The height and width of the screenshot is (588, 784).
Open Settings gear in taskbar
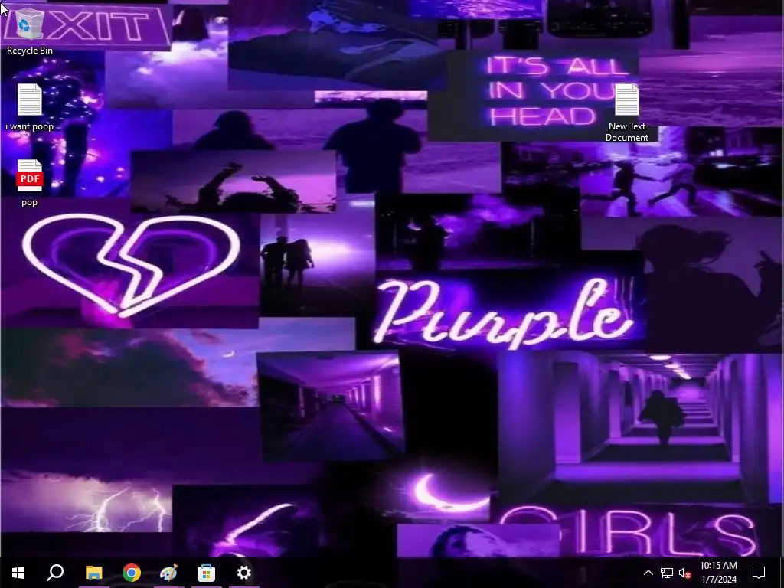tap(244, 573)
